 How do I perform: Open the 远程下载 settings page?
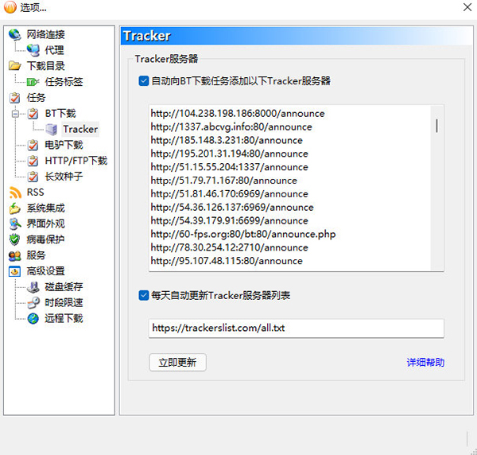click(x=64, y=318)
